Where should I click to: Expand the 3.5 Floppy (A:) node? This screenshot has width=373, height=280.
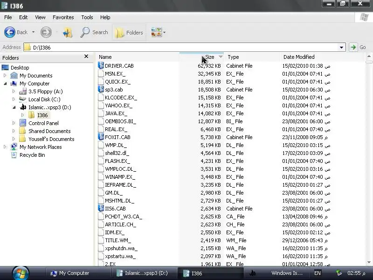(14, 91)
